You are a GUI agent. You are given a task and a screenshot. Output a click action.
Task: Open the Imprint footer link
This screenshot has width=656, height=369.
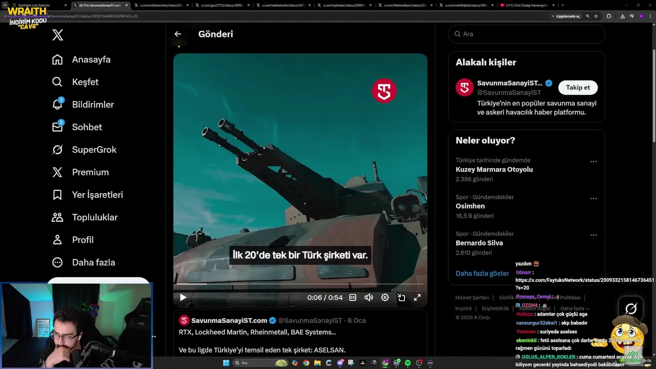click(463, 309)
